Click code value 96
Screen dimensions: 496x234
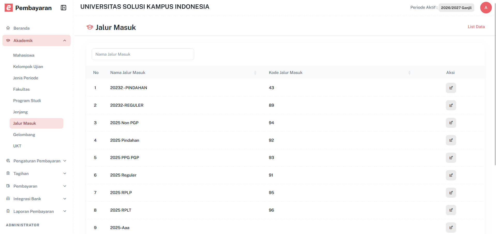[x=271, y=210]
